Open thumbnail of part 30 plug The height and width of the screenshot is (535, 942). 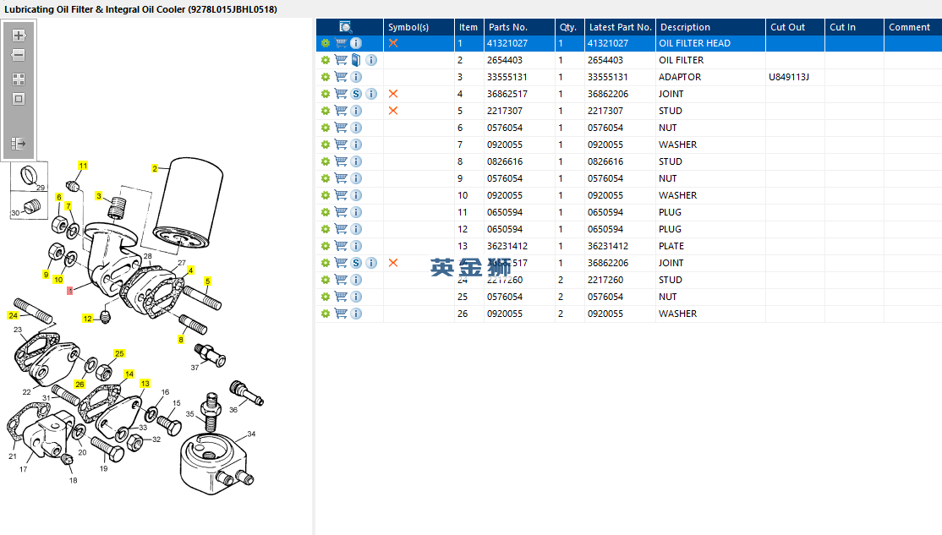[29, 206]
